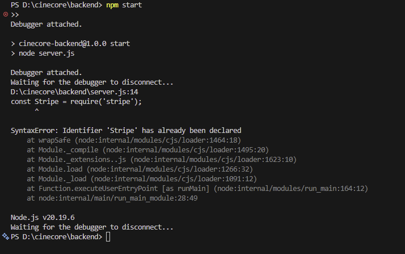Viewport: 405px width, 254px height.
Task: Click the 'server.js' word in 'node server.js'
Action: pyautogui.click(x=57, y=53)
